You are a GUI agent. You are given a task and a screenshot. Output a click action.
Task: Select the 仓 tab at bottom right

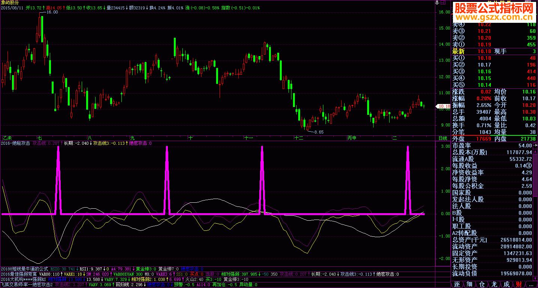pyautogui.click(x=482, y=284)
